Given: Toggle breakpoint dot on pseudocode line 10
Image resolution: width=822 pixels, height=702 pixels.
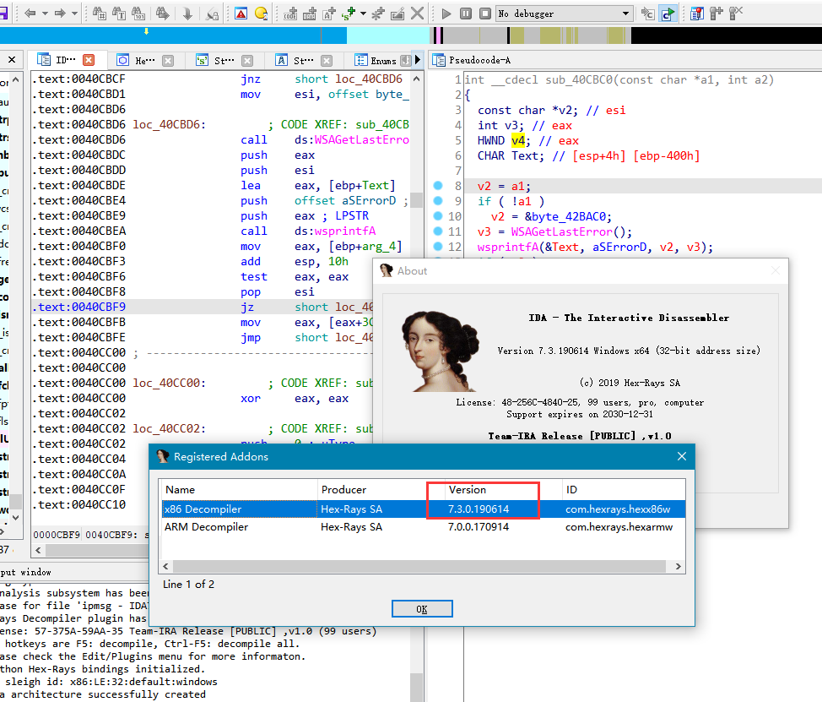Looking at the screenshot, I should pos(438,216).
